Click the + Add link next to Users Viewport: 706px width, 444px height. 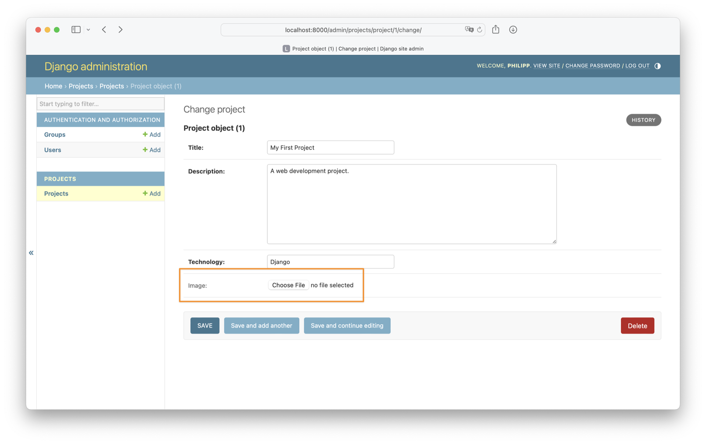pos(152,150)
